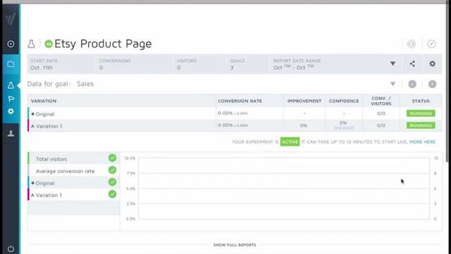Toggle the Original series checkmark in the graph legend

pos(112,183)
